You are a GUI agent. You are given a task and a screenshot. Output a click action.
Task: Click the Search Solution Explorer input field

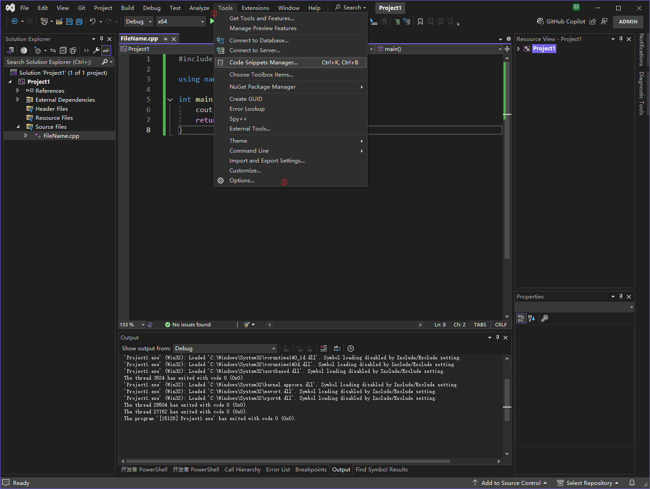pos(54,62)
